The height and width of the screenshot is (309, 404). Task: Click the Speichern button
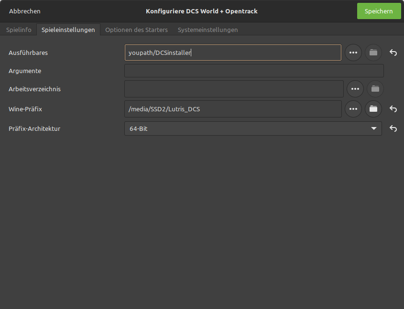tap(379, 11)
